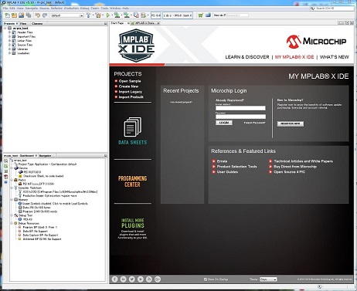
Task: Open the Debug menu
Action: pyautogui.click(x=84, y=8)
